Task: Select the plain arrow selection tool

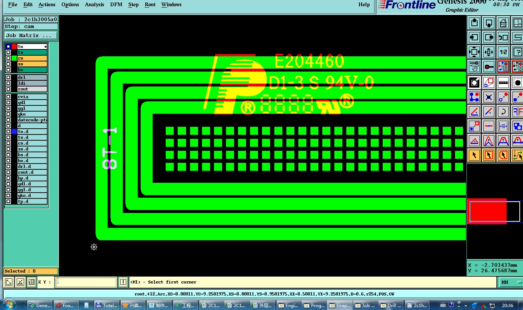Action: click(x=474, y=156)
